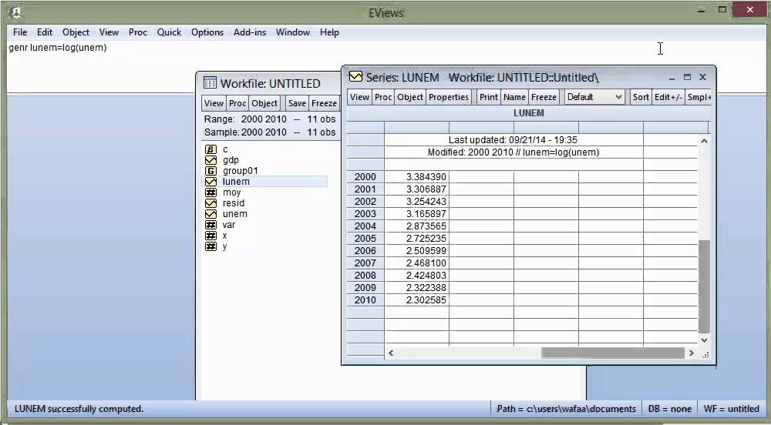Open the Object menu in main menu bar
The height and width of the screenshot is (425, 771).
point(76,32)
